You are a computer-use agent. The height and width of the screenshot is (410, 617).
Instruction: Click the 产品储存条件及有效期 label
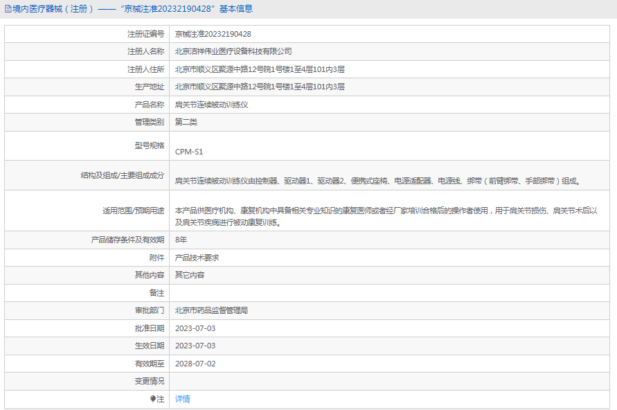(x=127, y=240)
